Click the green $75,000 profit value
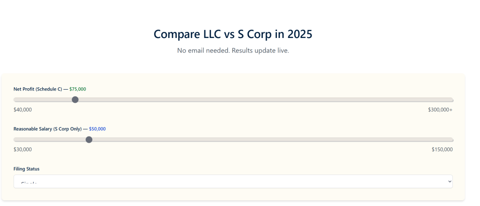 (78, 89)
